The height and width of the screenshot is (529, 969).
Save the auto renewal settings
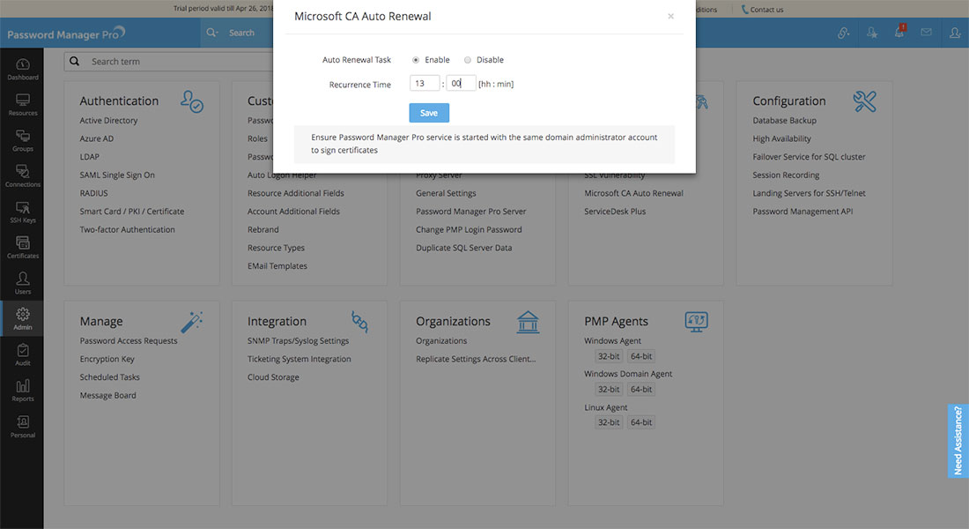429,113
